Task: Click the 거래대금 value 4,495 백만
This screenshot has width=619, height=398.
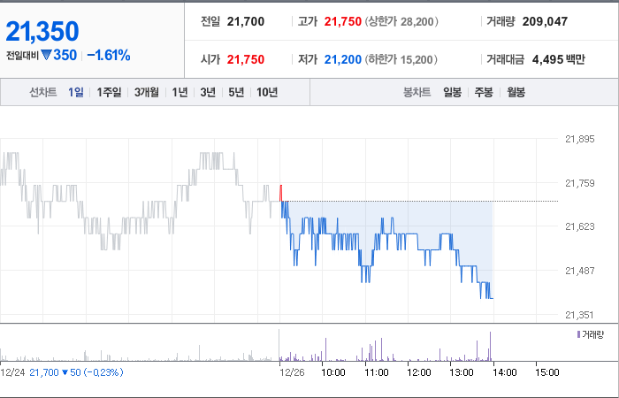Action: click(x=559, y=59)
